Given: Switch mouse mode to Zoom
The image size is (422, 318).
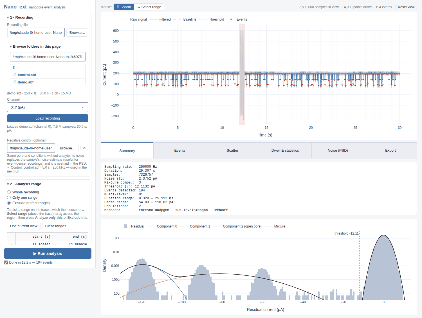Looking at the screenshot, I should point(124,7).
